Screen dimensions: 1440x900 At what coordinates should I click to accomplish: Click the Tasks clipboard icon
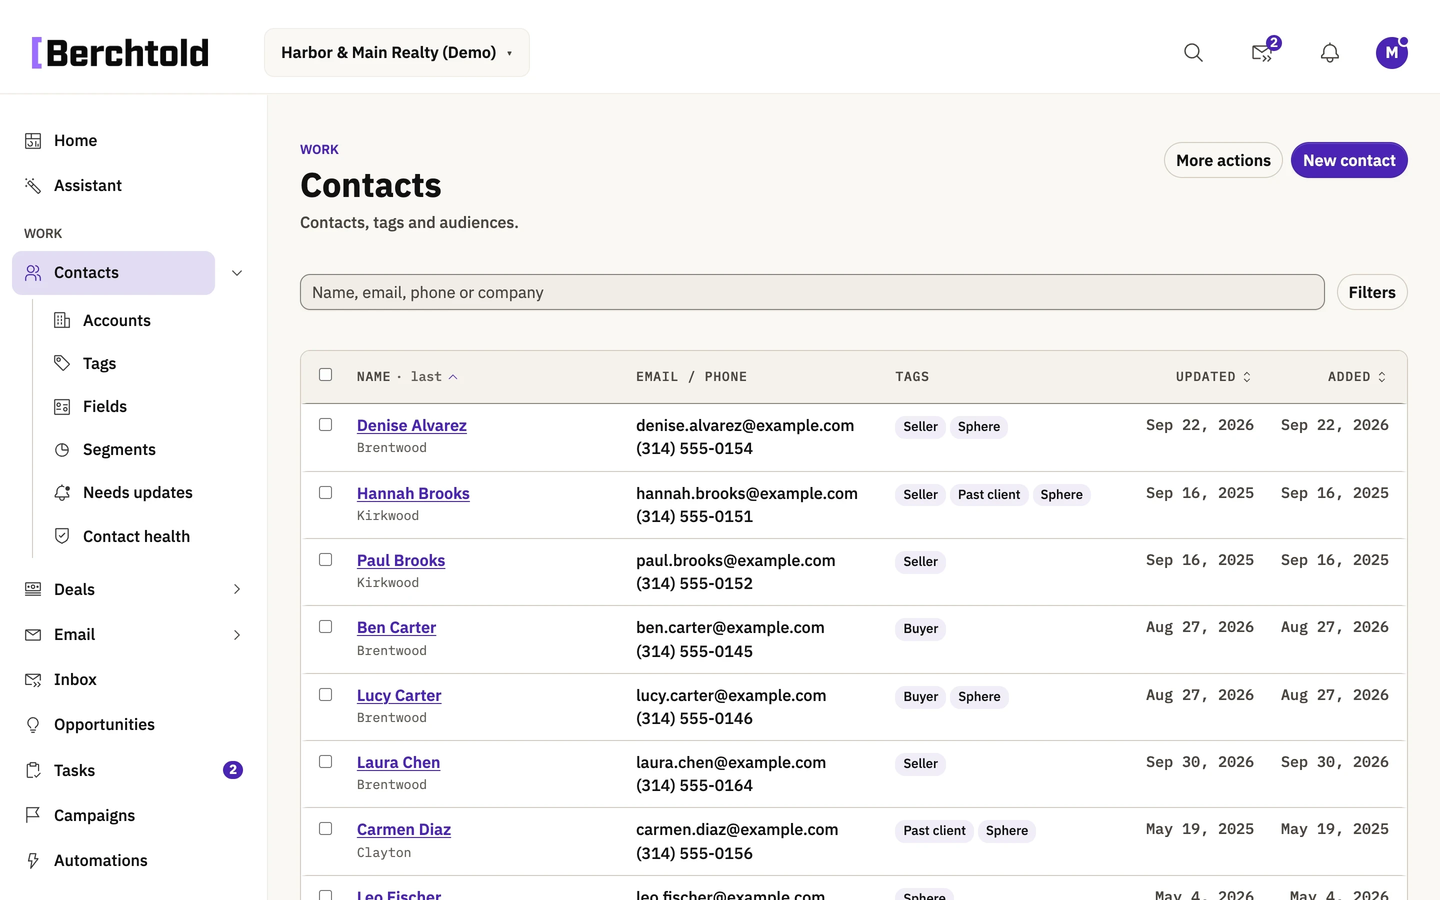[33, 770]
